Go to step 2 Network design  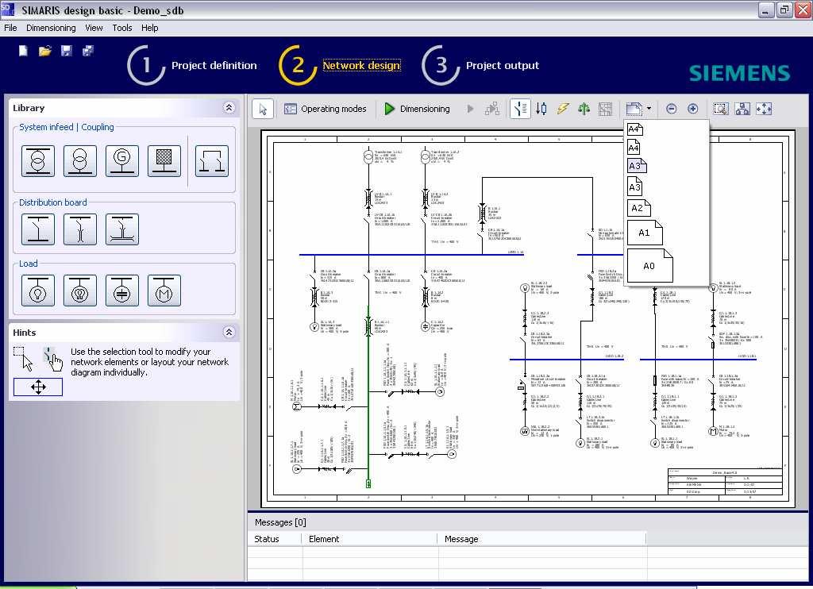click(x=340, y=65)
